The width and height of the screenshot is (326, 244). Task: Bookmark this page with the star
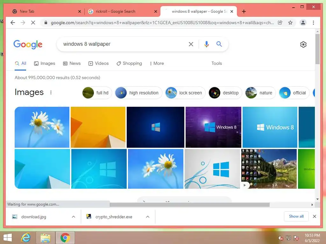click(x=290, y=23)
